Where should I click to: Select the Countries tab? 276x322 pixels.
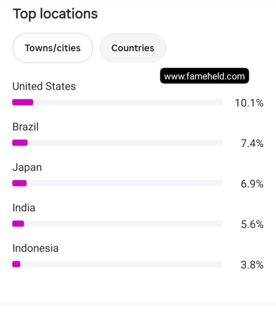coord(133,48)
